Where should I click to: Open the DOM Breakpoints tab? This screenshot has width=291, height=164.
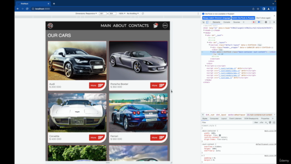point(251,118)
